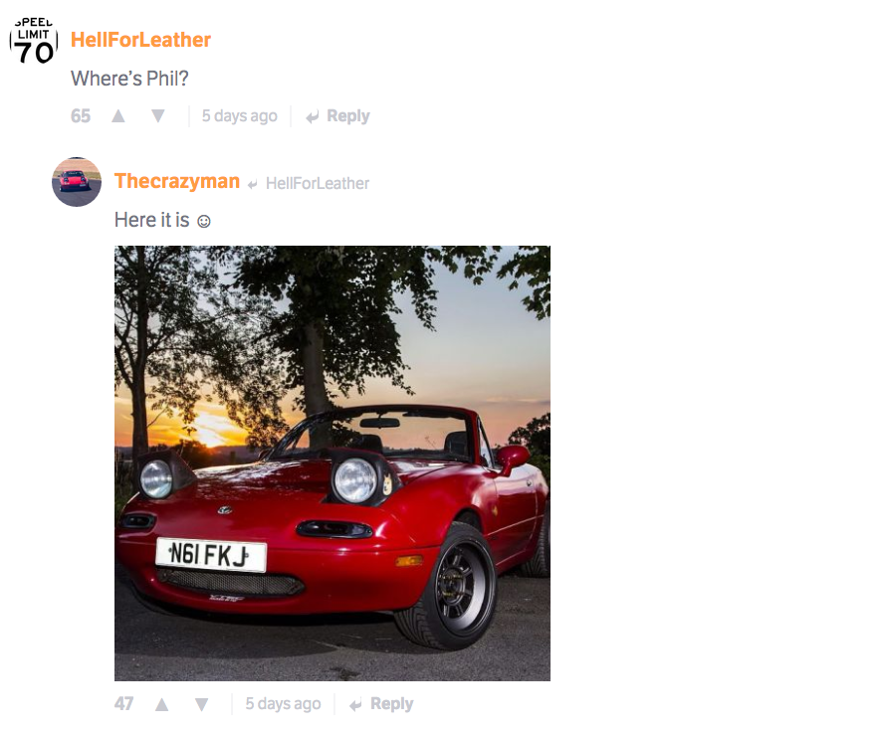888x734 pixels.
Task: Open HellForLeather's profile from username
Action: pos(140,40)
